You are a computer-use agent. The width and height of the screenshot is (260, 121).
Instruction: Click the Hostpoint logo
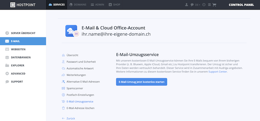pyautogui.click(x=23, y=5)
